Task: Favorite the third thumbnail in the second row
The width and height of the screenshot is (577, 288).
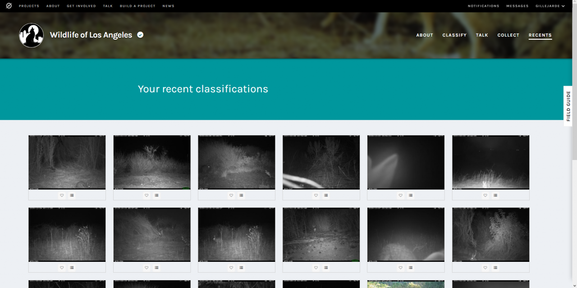Action: coord(231,268)
